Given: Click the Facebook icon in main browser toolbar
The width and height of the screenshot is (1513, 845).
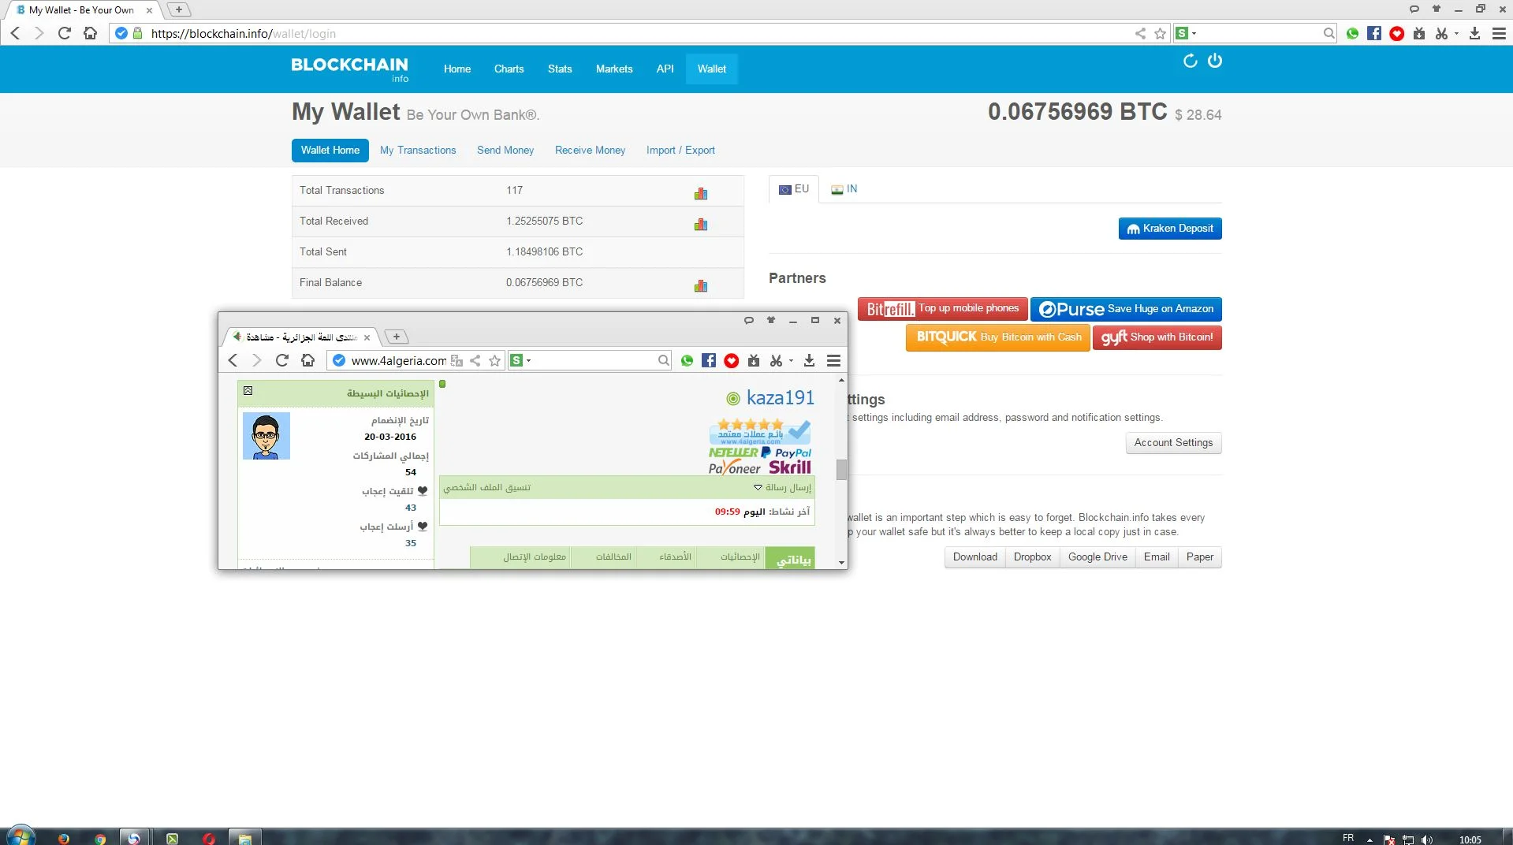Looking at the screenshot, I should click(1374, 33).
